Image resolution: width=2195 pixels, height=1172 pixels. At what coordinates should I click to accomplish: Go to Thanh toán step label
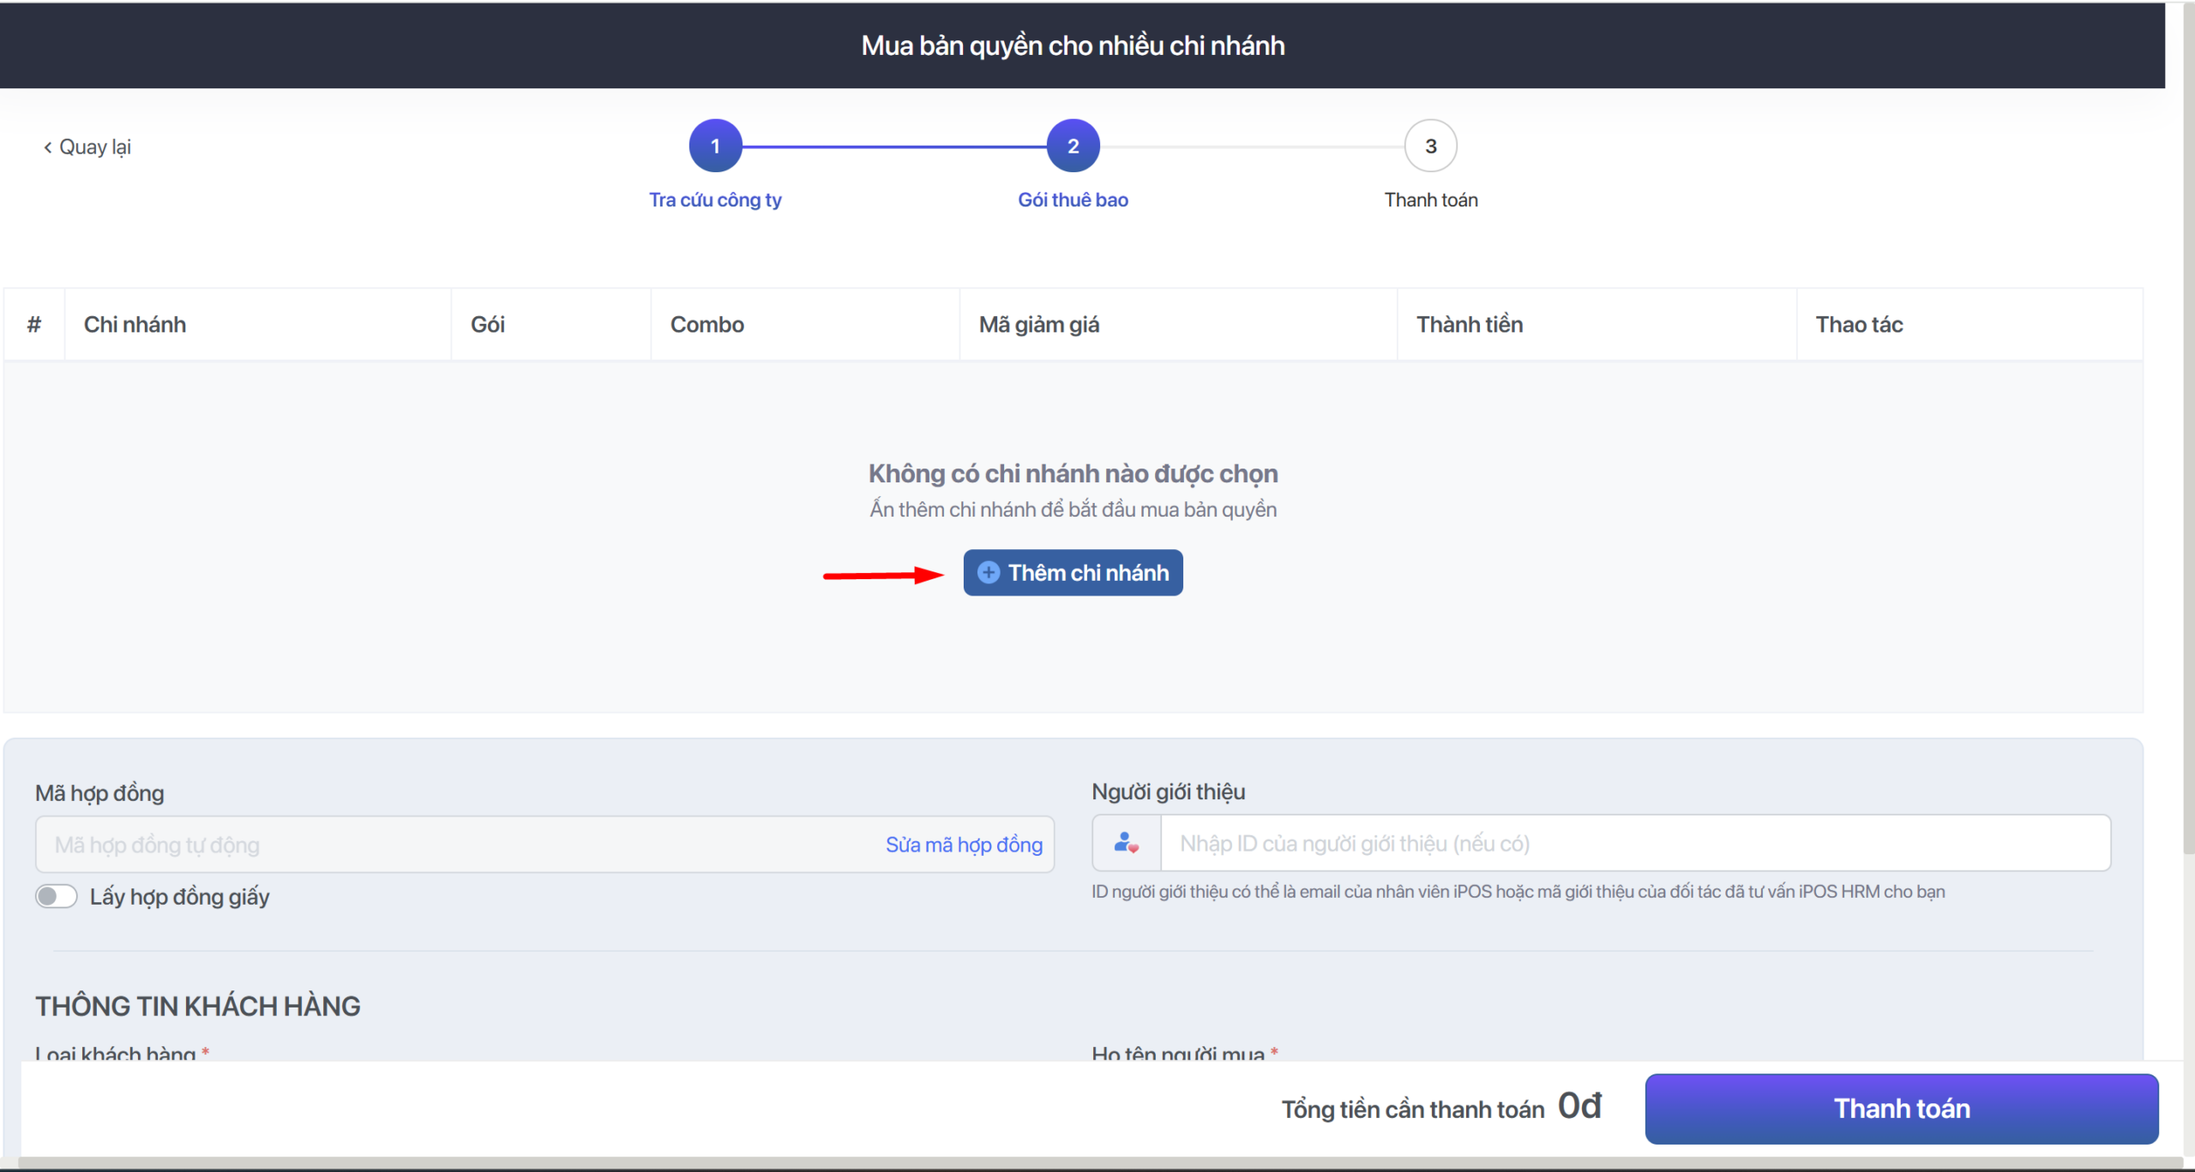[x=1430, y=200]
